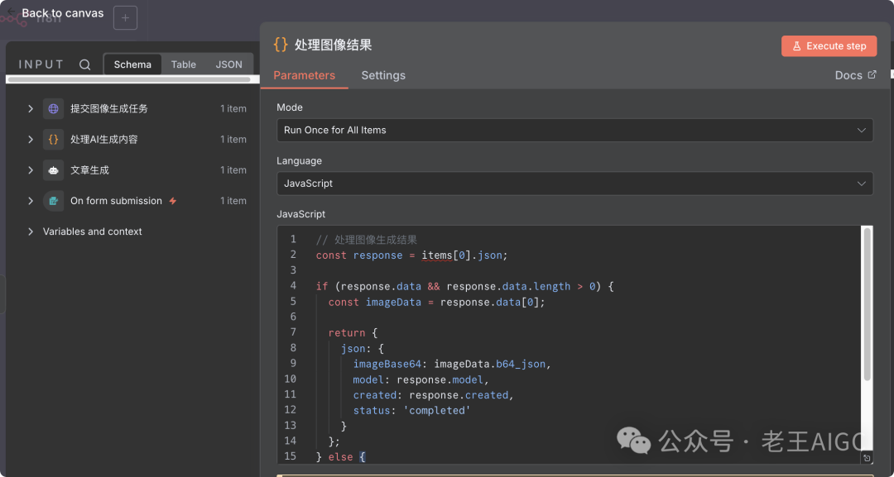Select the Parameters tab
The height and width of the screenshot is (477, 894).
304,75
